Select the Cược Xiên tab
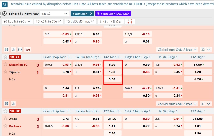This screenshot has height=136, width=214. pos(82,14)
